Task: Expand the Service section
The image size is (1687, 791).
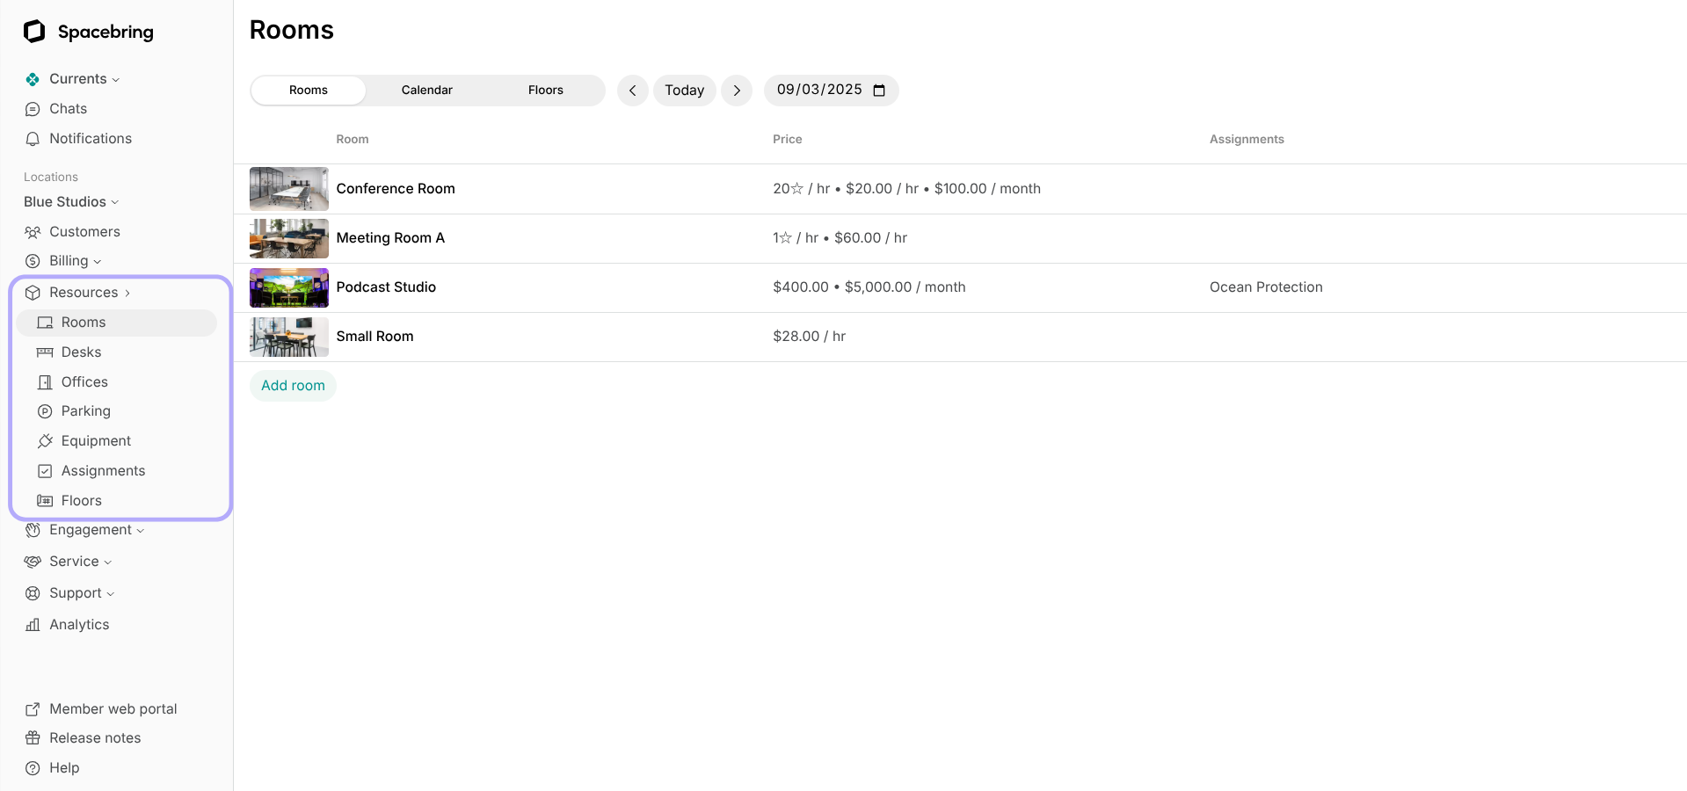Action: point(80,562)
